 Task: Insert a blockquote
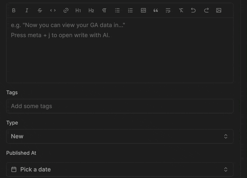(156, 10)
